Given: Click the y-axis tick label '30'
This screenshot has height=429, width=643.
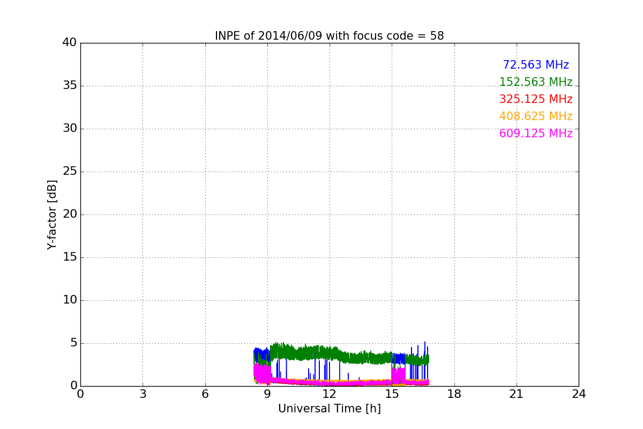Looking at the screenshot, I should [70, 129].
